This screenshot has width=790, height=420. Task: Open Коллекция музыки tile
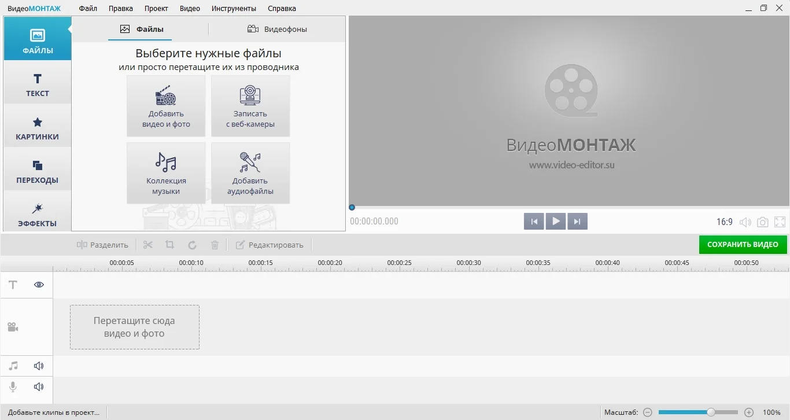pyautogui.click(x=166, y=173)
